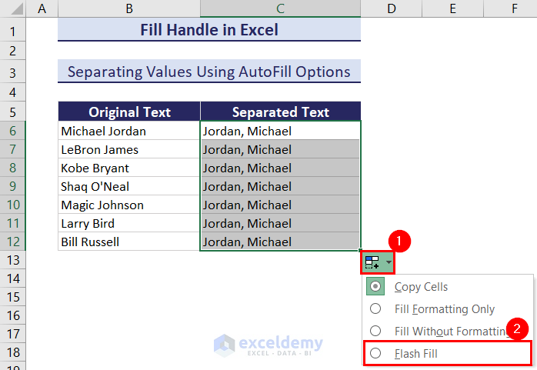Select column C header

pyautogui.click(x=280, y=8)
